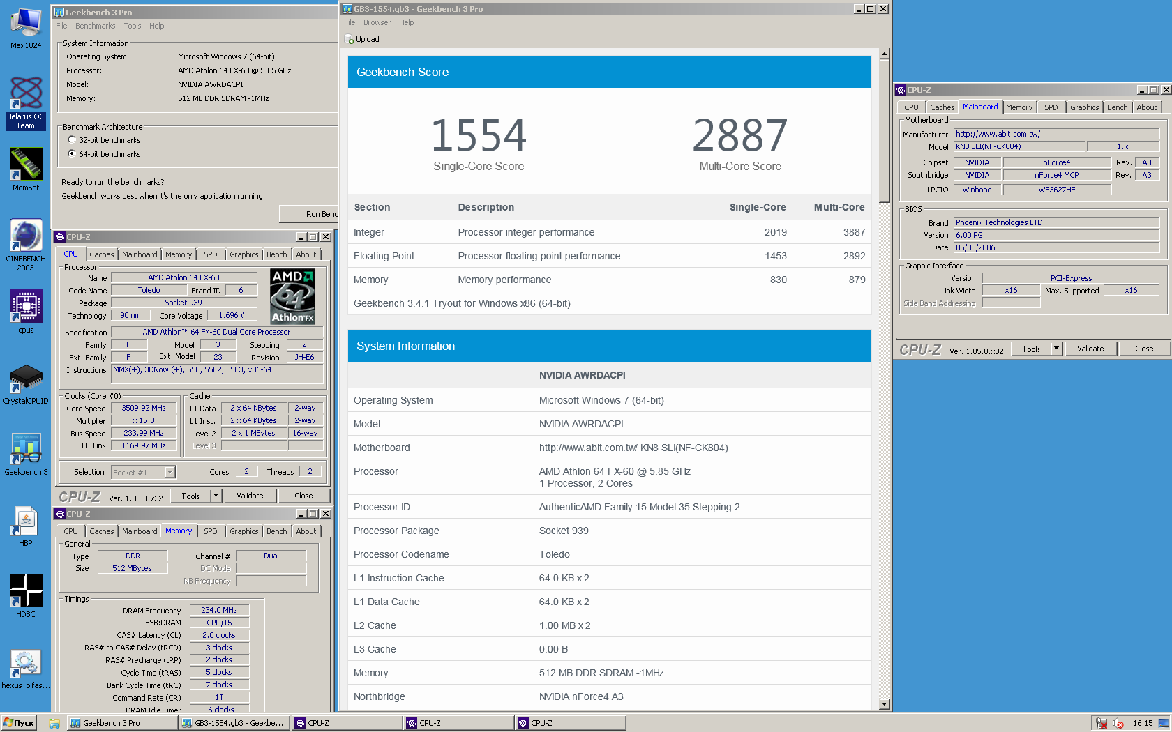Open the Tools menu in Geekbench 3 Pro
Screen dimensions: 1172x732
pos(133,26)
